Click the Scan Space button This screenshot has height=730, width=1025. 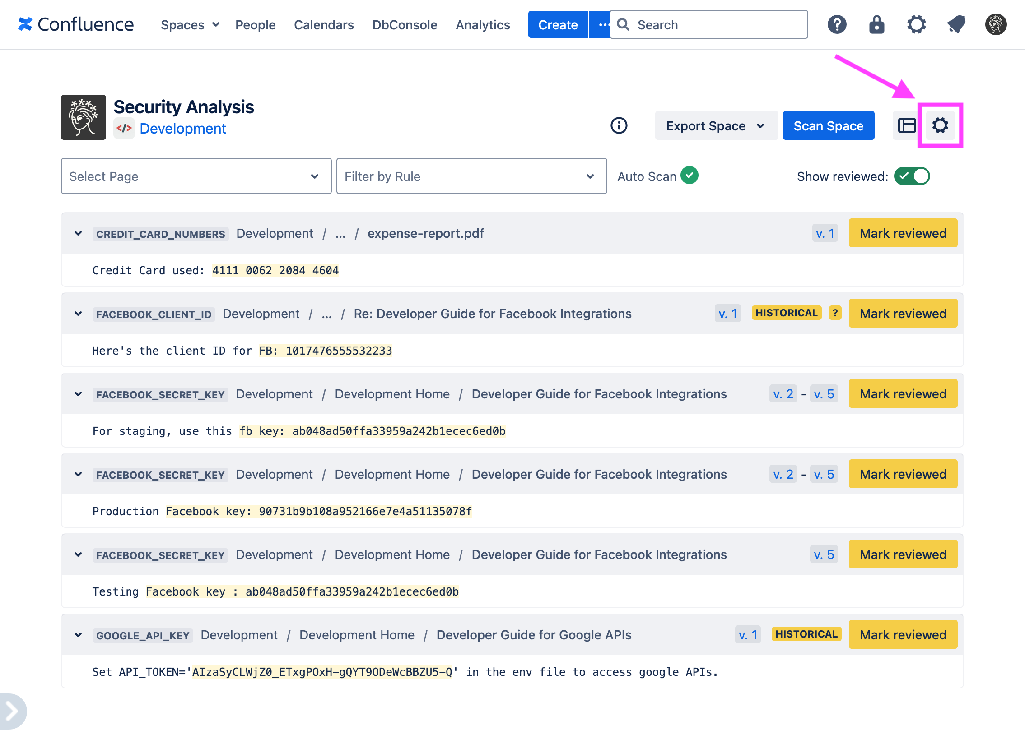829,125
